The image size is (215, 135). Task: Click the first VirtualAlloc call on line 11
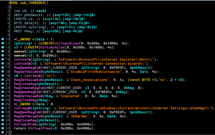(67, 43)
